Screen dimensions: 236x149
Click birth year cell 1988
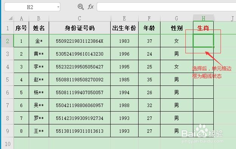[x=124, y=105]
